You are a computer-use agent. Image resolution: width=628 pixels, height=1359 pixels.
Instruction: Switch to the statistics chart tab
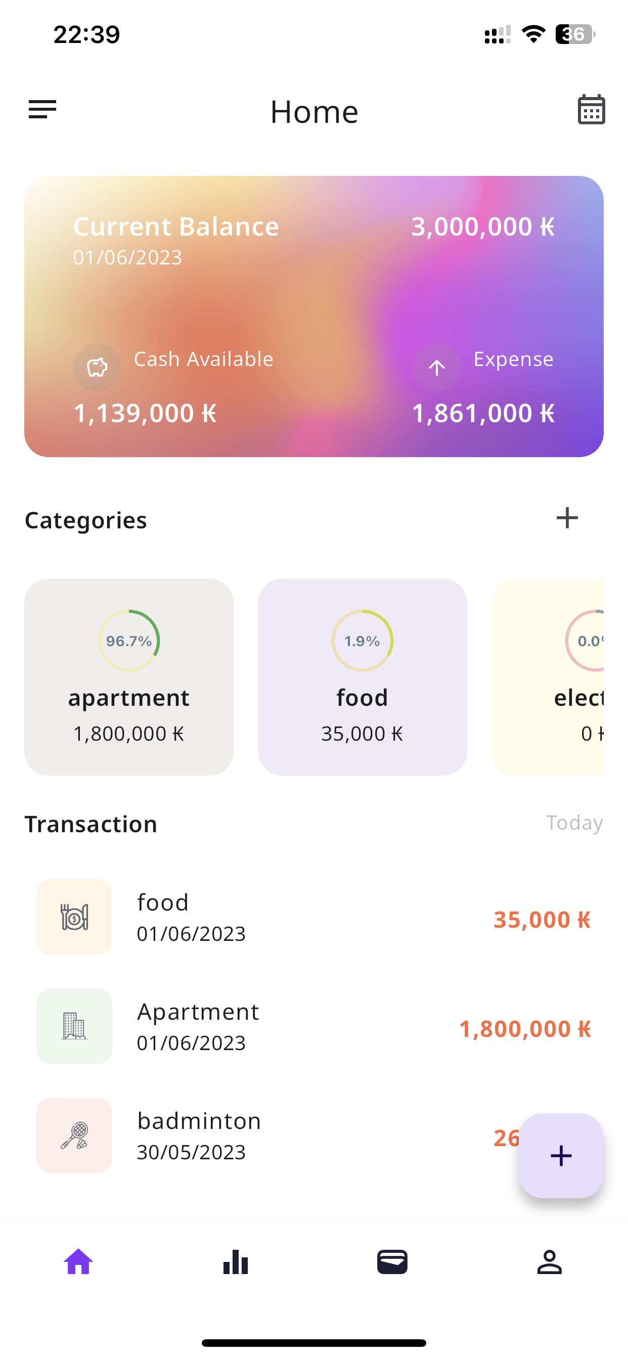tap(235, 1262)
